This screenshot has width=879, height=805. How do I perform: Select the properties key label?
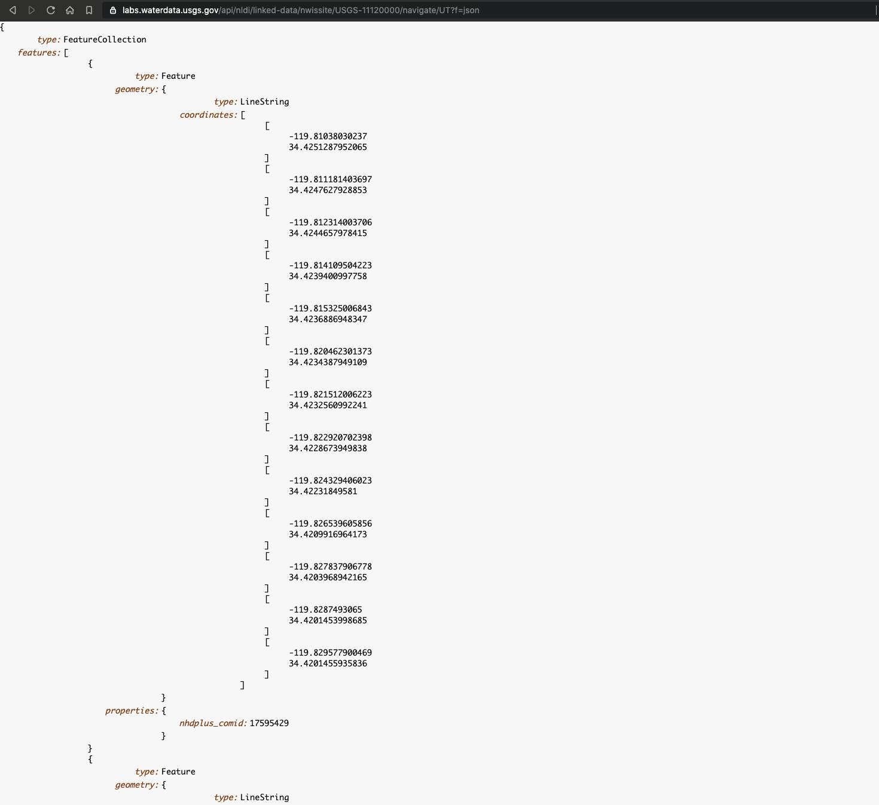pos(132,711)
